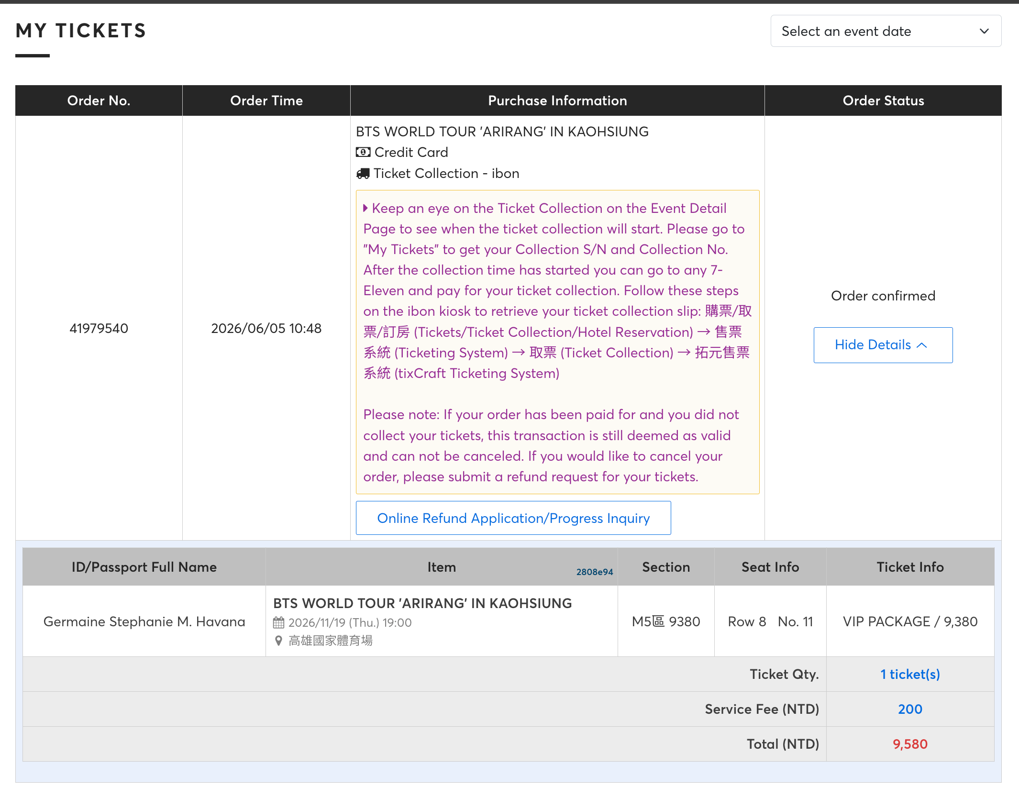The image size is (1019, 798).
Task: Click the Seat Info column header
Action: pyautogui.click(x=770, y=567)
